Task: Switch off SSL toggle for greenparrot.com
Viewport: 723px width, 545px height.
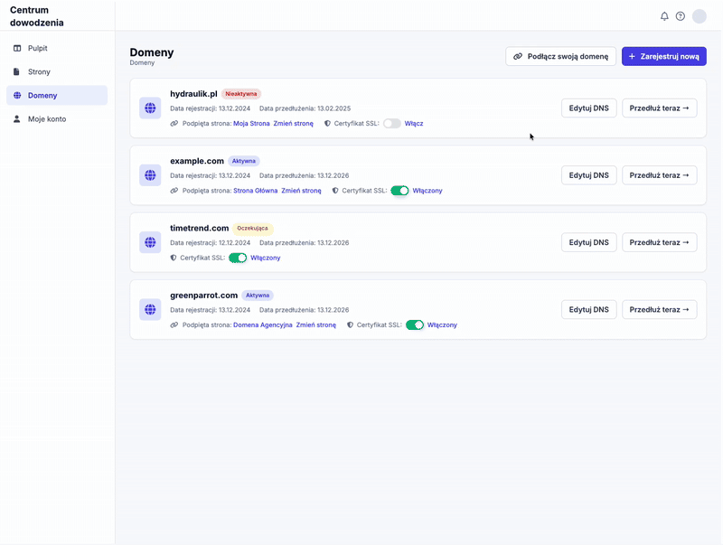Action: tap(415, 325)
